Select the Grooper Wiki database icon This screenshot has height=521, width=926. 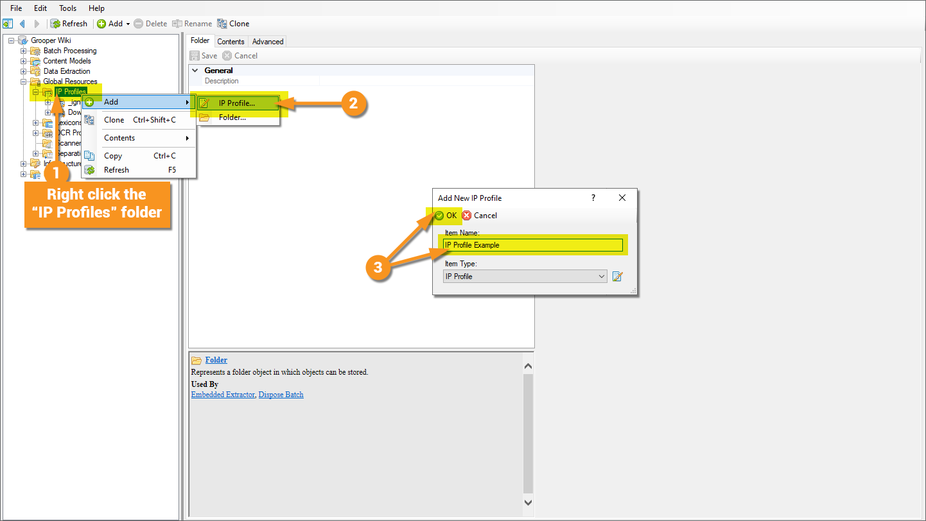point(22,40)
